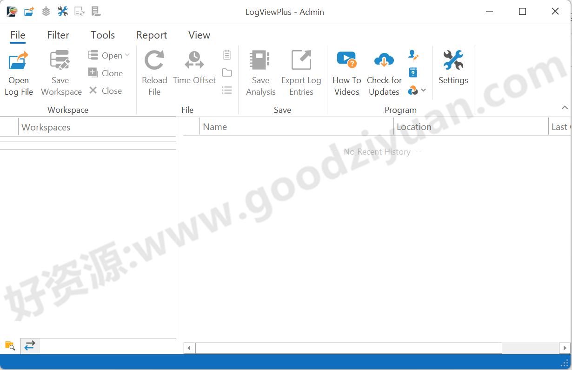
Task: Click the open file icon in title bar
Action: 29,12
